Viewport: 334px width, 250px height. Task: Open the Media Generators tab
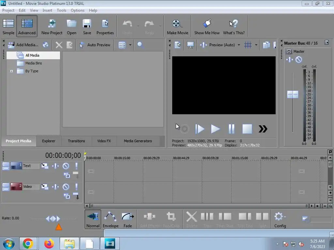coord(138,141)
